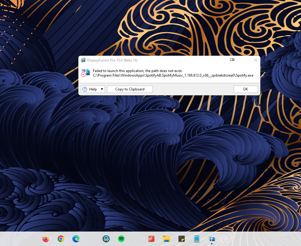Click the Spotify taskbar icon
Viewport: 301px width, 246px height.
[121, 239]
